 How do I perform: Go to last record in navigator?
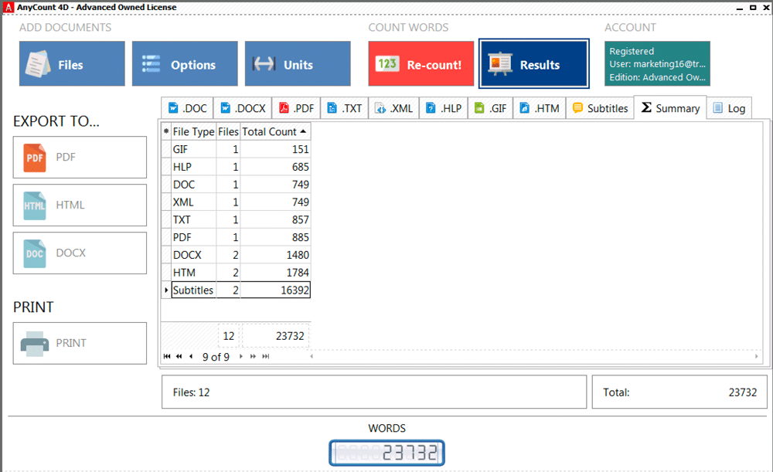point(266,356)
